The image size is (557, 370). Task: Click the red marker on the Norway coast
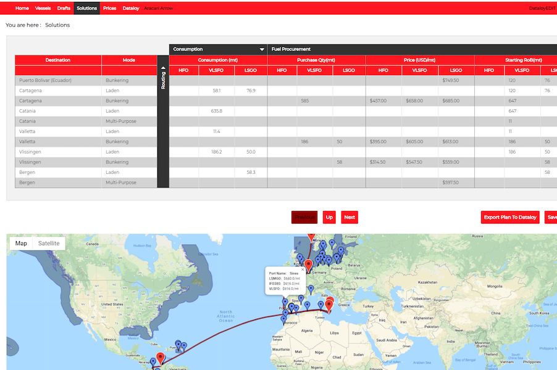[311, 237]
